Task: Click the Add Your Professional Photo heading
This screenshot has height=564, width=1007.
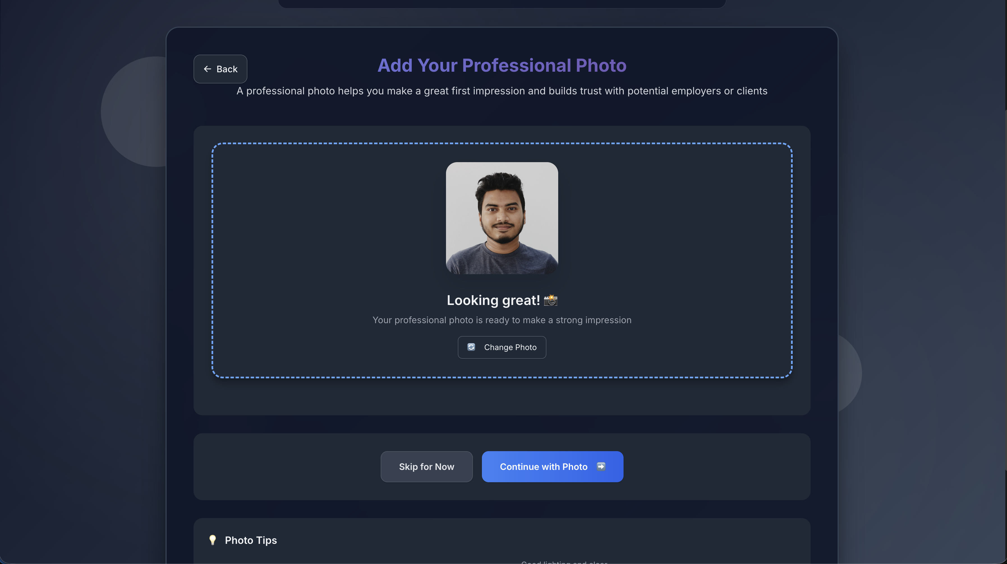Action: 502,65
